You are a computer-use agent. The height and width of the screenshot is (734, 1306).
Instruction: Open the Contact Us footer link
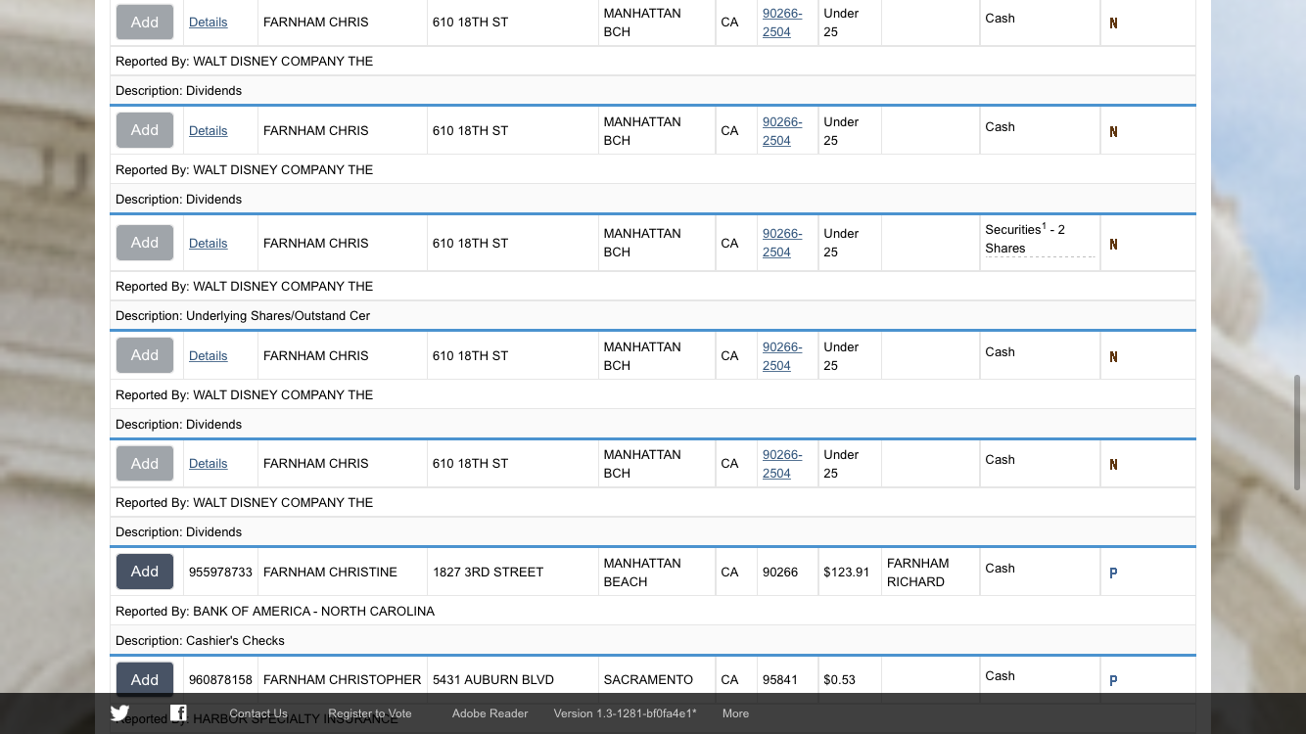click(258, 713)
